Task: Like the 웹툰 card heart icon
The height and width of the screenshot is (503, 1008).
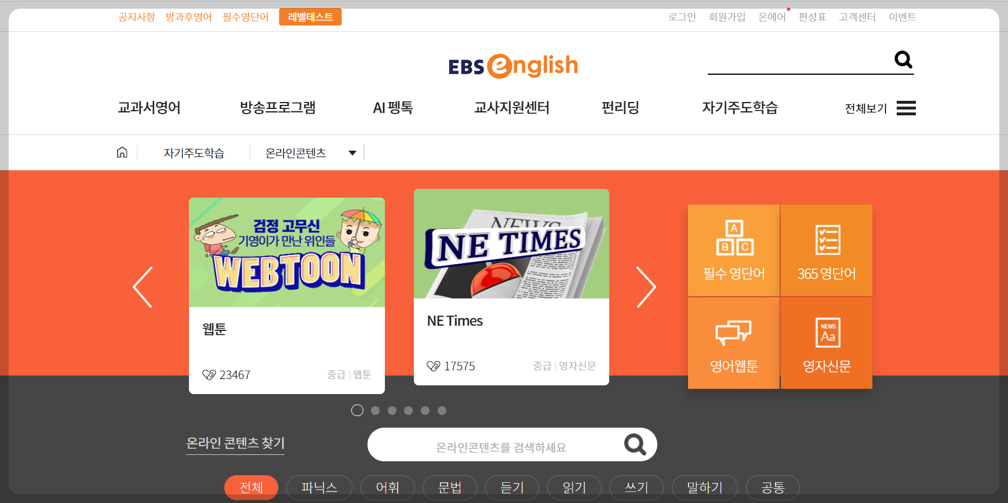Action: [209, 375]
